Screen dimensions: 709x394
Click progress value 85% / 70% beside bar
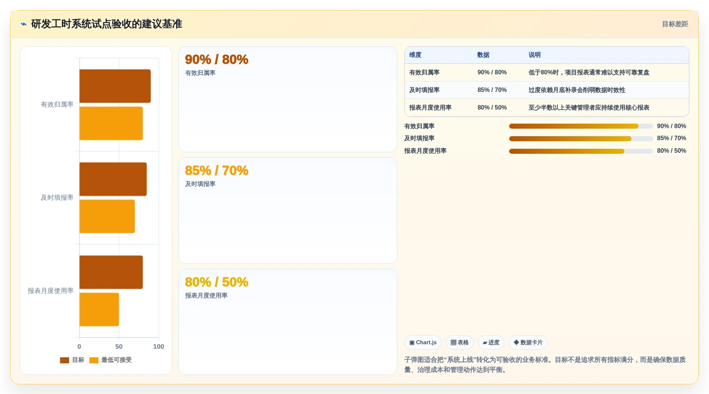[x=672, y=138]
